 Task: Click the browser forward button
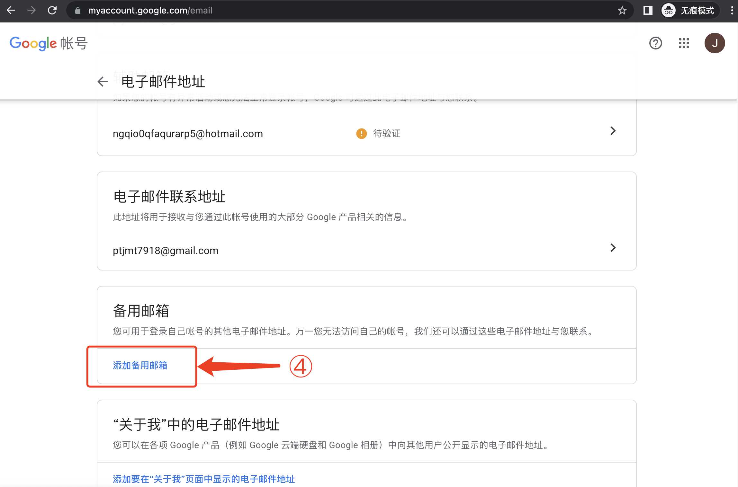point(32,10)
